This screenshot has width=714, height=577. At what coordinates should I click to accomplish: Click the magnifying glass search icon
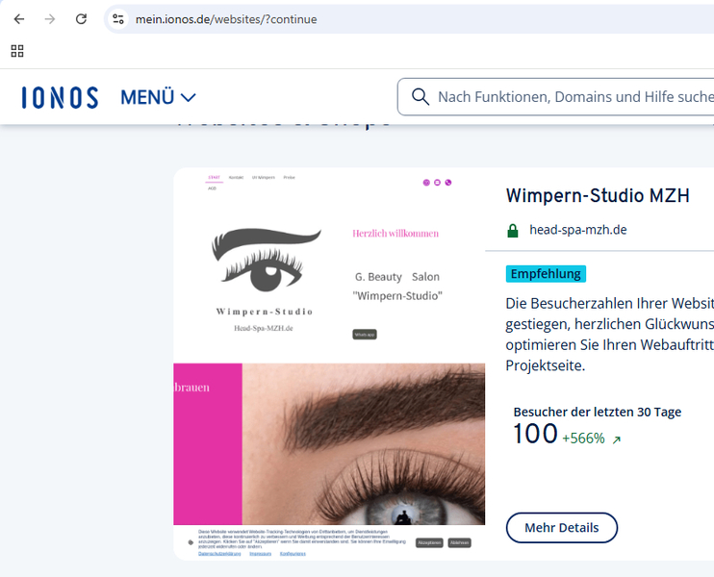coord(420,96)
